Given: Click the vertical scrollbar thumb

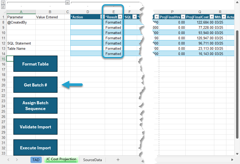Looking at the screenshot, I should pos(237,84).
